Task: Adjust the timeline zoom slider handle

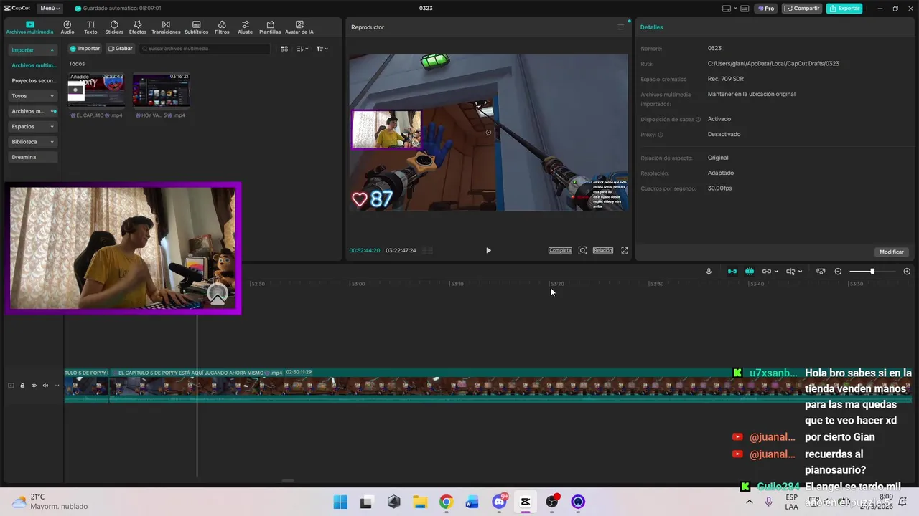Action: (x=872, y=272)
